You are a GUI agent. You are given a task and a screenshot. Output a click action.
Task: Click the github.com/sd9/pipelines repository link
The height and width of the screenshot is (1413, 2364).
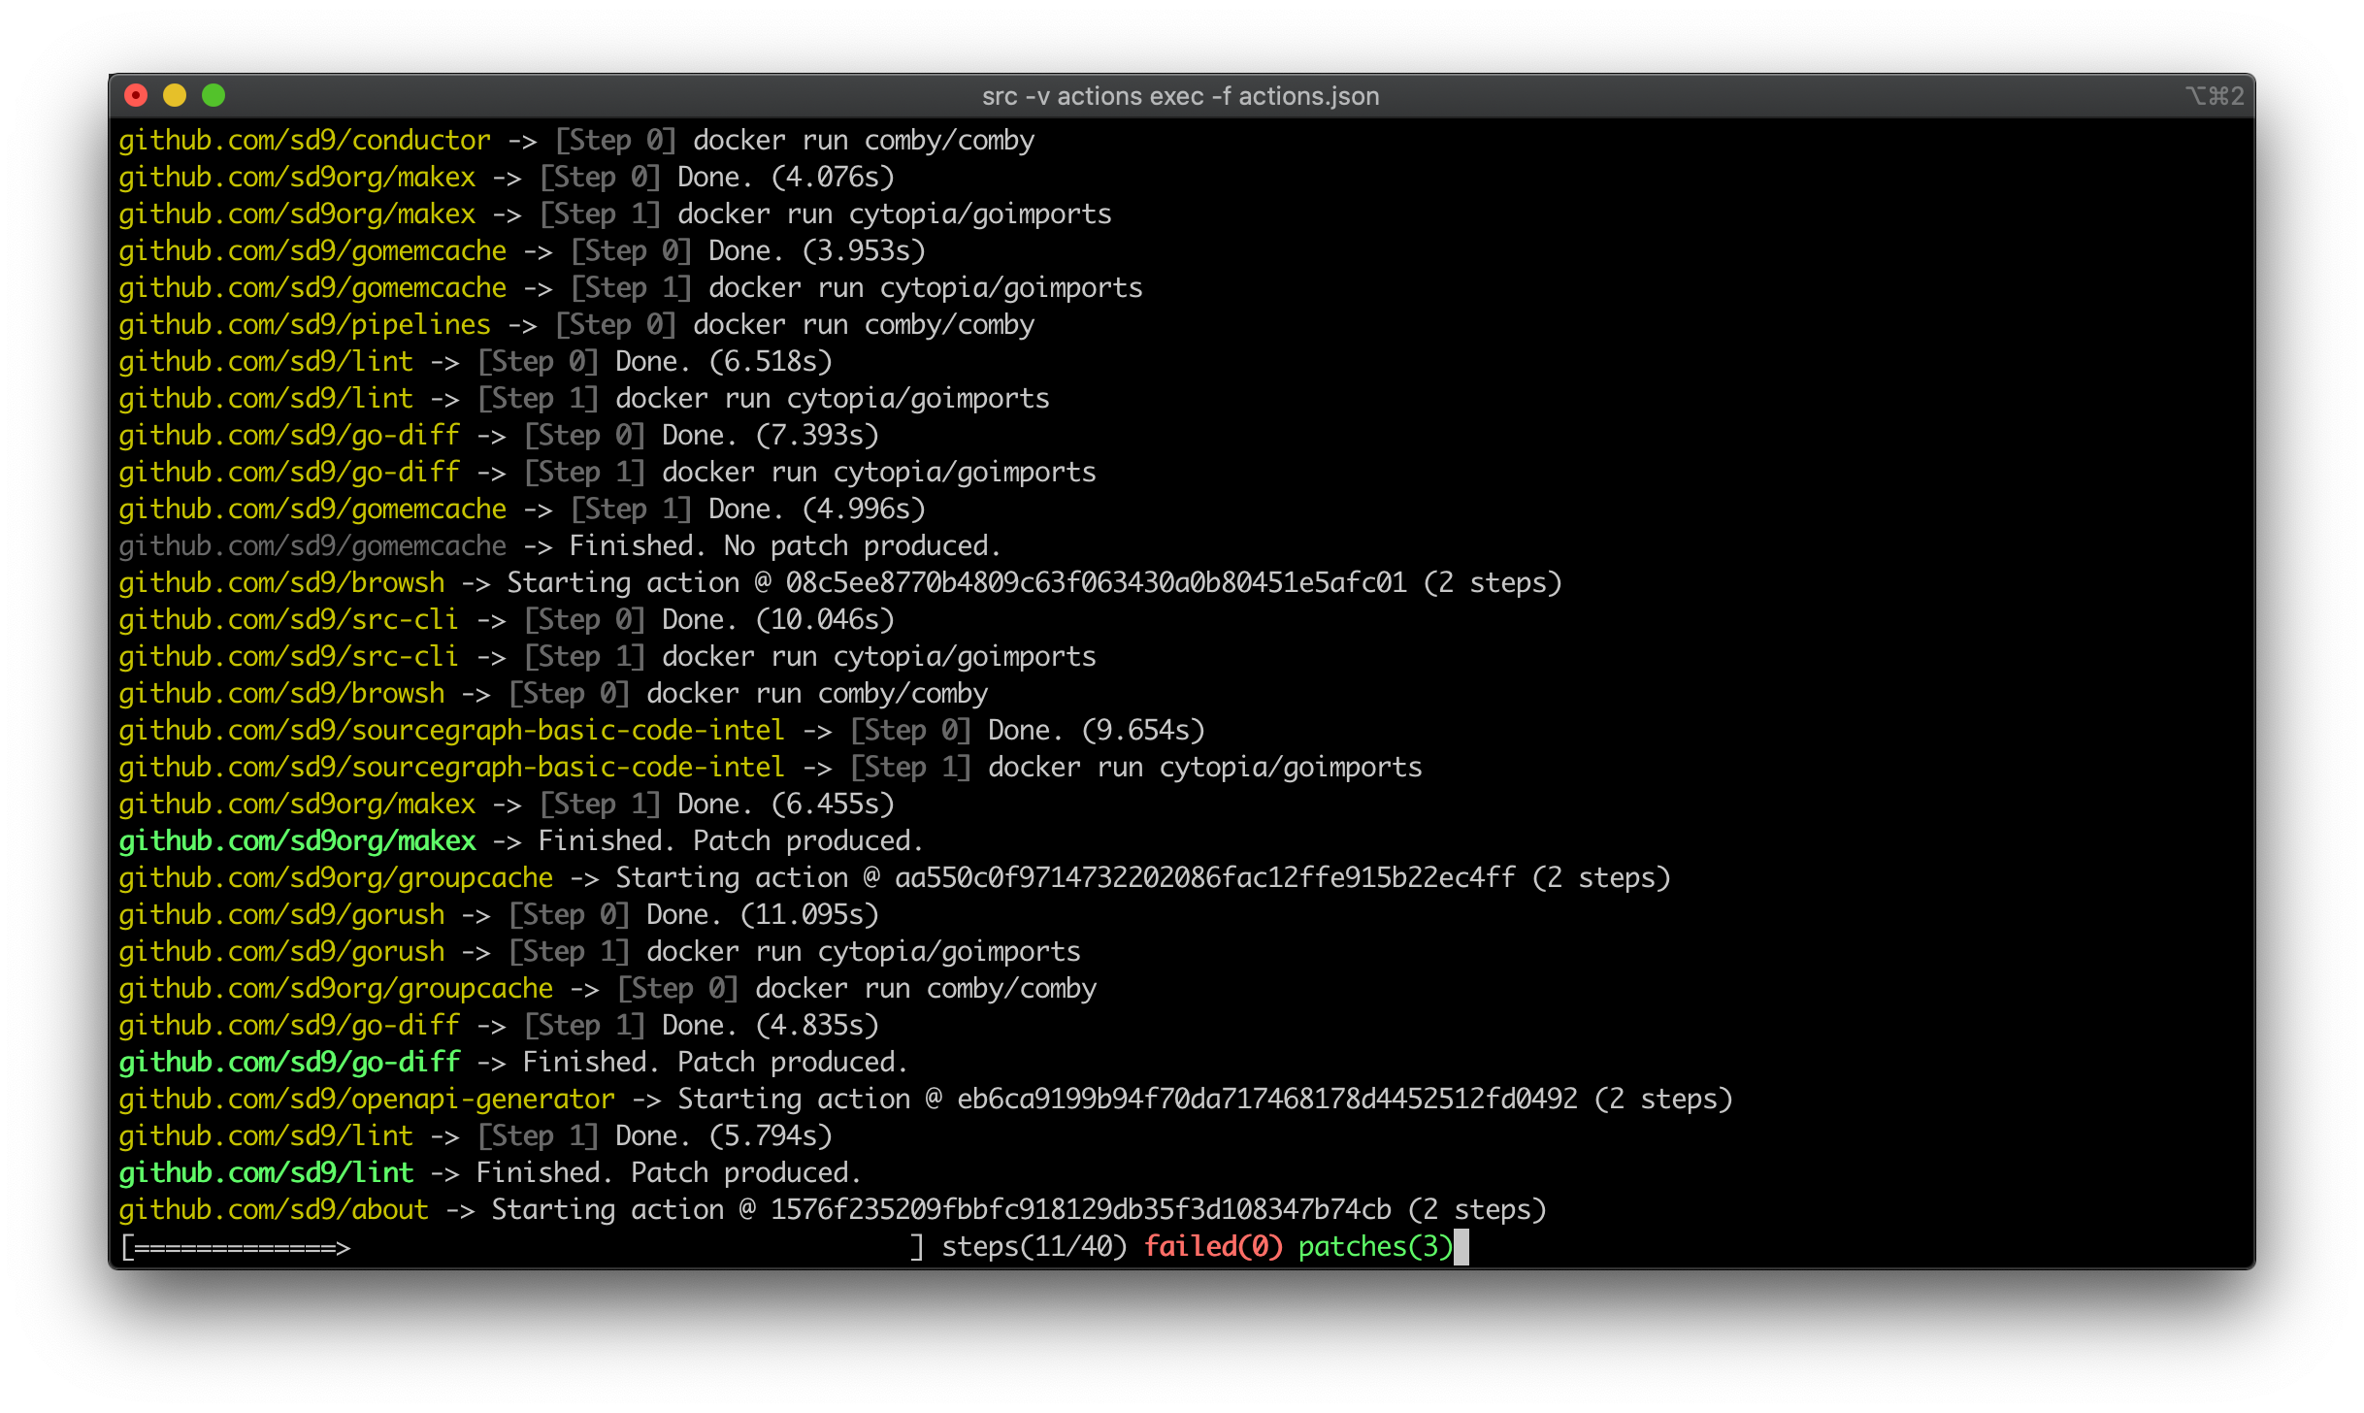[x=305, y=325]
